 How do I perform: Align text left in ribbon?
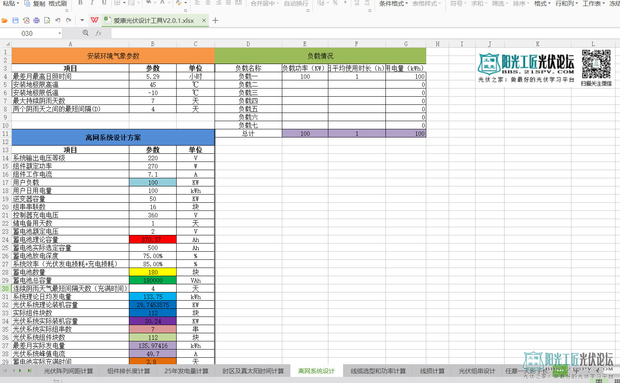tap(197, 3)
